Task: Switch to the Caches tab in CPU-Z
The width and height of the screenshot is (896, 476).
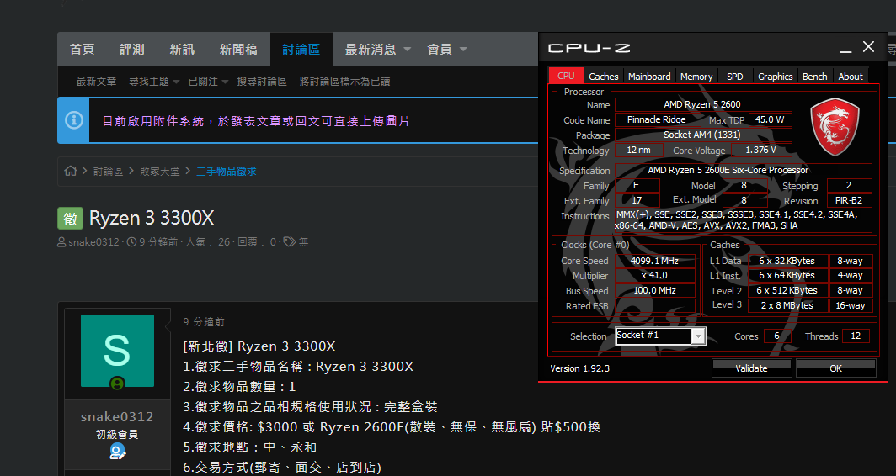Action: [604, 77]
